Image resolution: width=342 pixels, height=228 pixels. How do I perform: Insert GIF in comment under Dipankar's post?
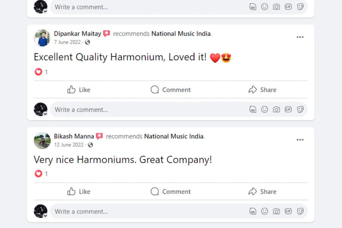click(x=288, y=110)
